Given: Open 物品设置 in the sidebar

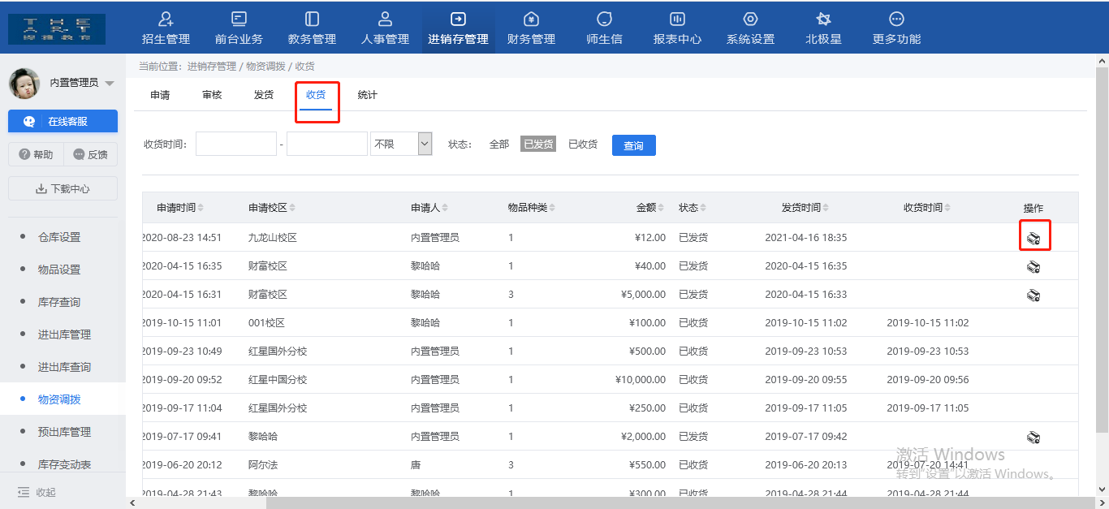Looking at the screenshot, I should point(59,270).
